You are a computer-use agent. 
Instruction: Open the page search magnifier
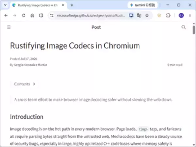point(183,27)
